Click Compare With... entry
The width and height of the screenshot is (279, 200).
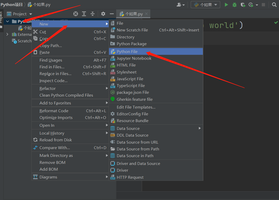[70, 148]
